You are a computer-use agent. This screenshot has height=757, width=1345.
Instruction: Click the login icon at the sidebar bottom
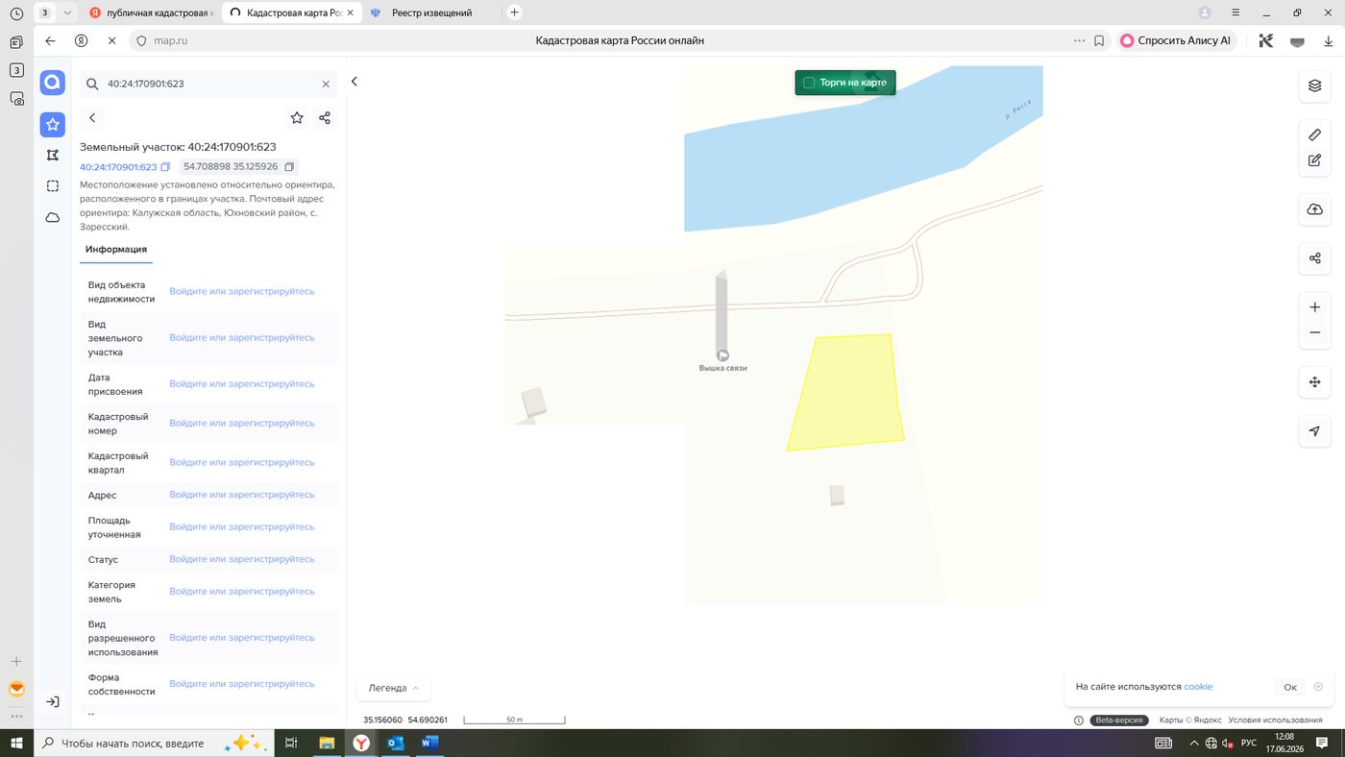pyautogui.click(x=53, y=702)
